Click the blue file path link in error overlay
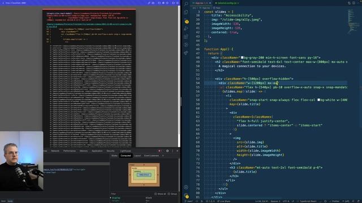362x203 pixels. [x=89, y=25]
